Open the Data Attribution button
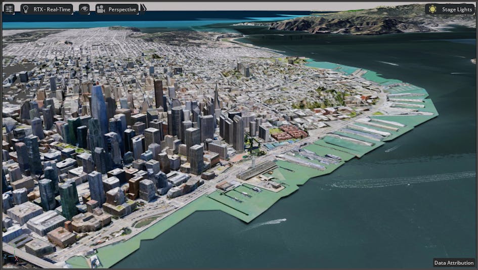 [x=454, y=263]
